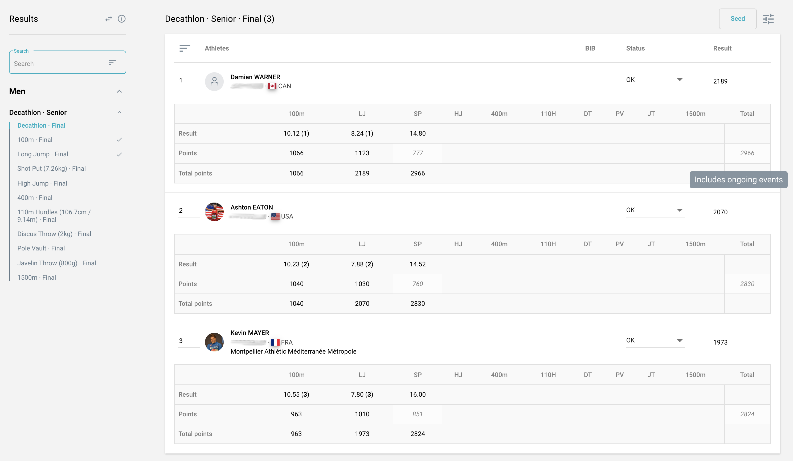Click Damian Warner's placeholder avatar icon

click(x=214, y=82)
